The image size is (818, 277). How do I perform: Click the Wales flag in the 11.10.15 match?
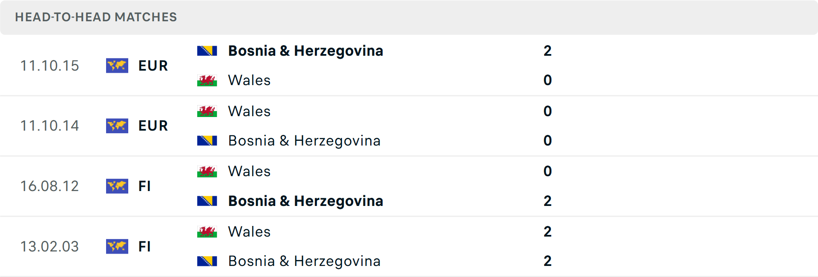coord(207,80)
